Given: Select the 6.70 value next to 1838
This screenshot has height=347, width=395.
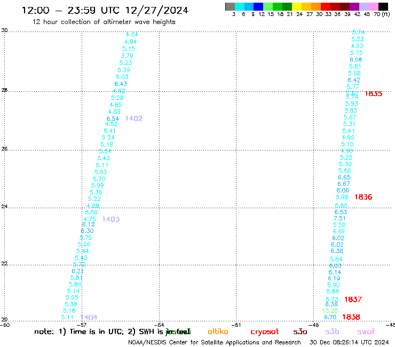Looking at the screenshot, I should coord(330,317).
